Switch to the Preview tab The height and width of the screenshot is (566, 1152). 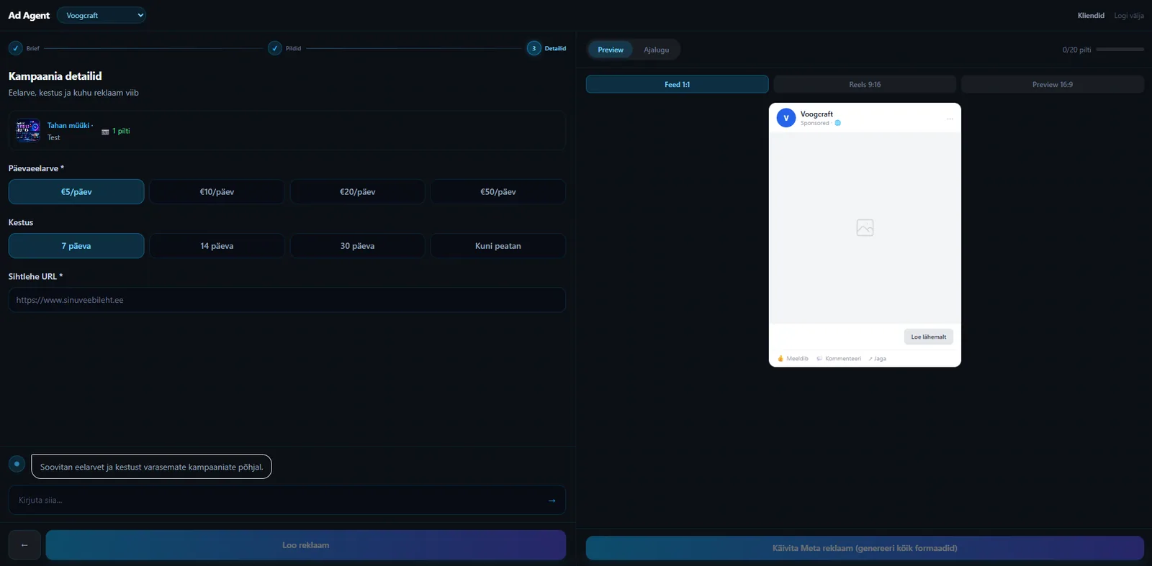pyautogui.click(x=611, y=50)
